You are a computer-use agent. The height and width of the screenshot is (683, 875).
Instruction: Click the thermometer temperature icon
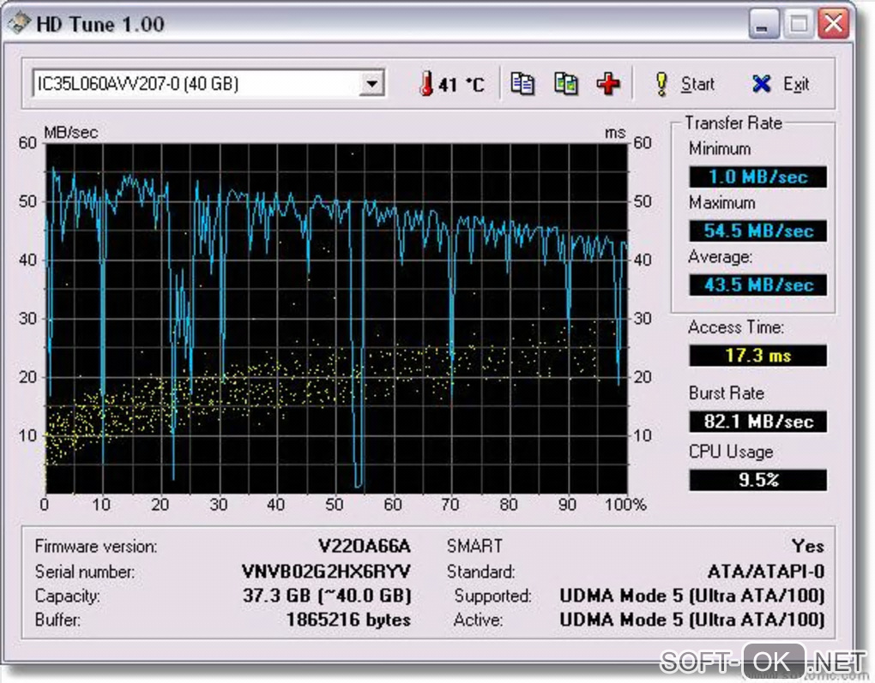coord(426,84)
